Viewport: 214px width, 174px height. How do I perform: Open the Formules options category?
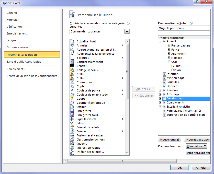point(13,20)
